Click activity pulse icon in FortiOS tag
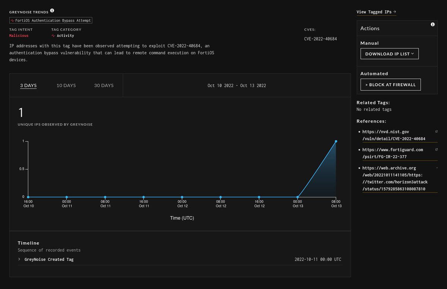 (13, 20)
